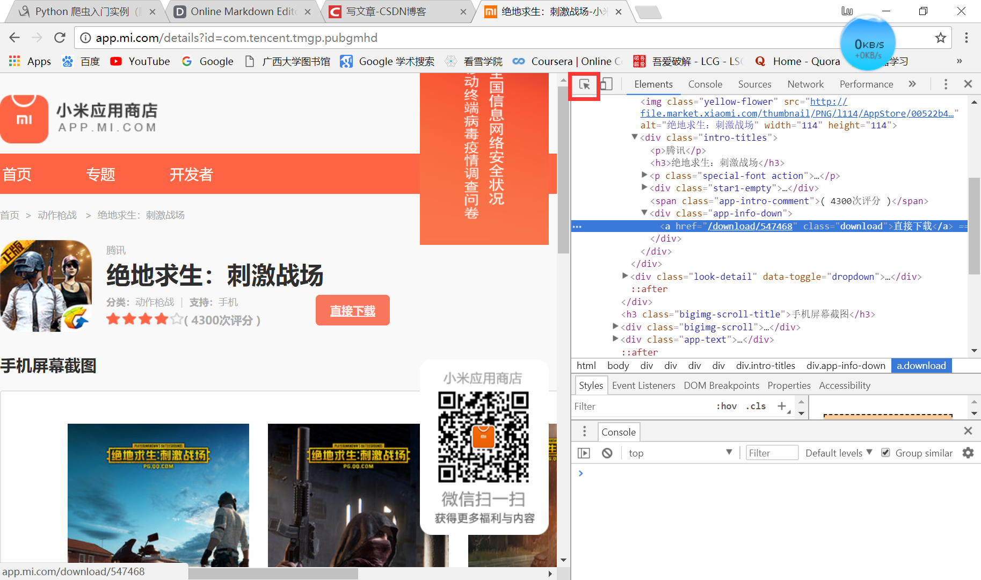Toggle the device toolbar in DevTools
981x580 pixels.
pos(606,84)
